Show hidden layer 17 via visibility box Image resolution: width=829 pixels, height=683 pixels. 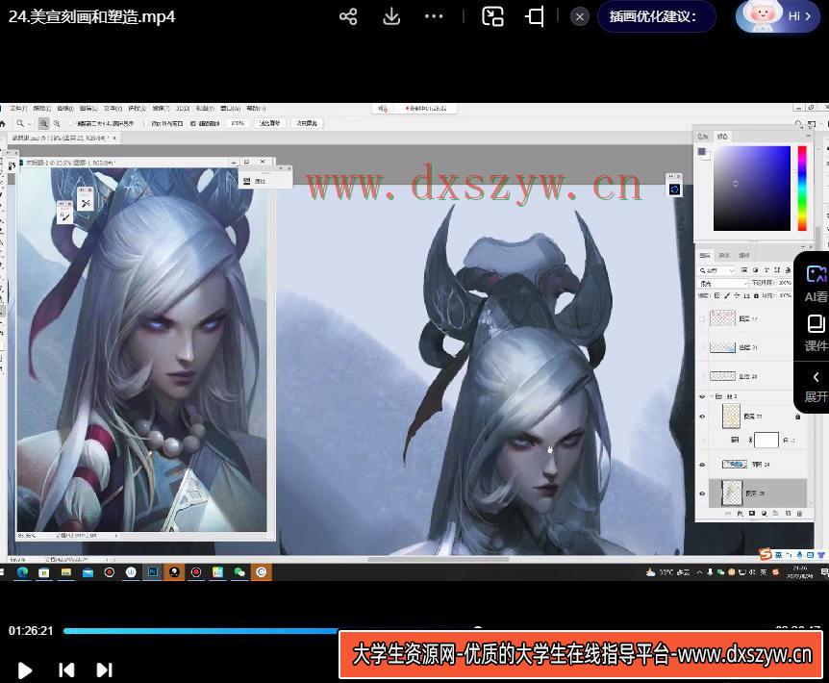click(x=702, y=318)
